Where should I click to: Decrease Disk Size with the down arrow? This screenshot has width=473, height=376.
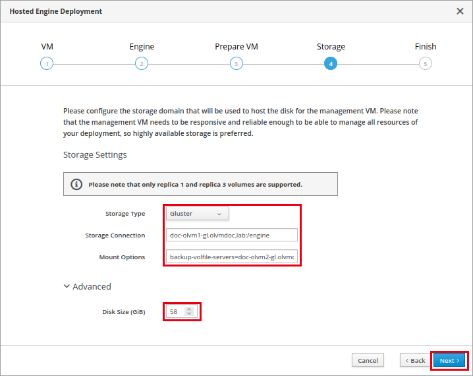point(189,313)
